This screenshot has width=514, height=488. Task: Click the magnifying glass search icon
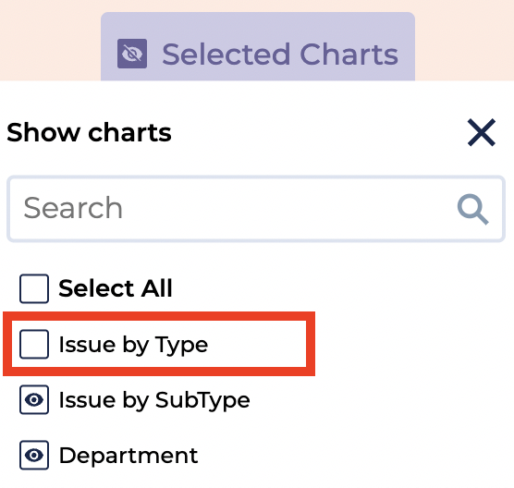pos(472,209)
